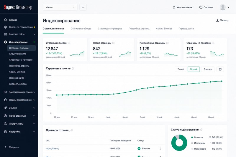
Task: Click the Качество сайта people icon
Action: (5, 34)
